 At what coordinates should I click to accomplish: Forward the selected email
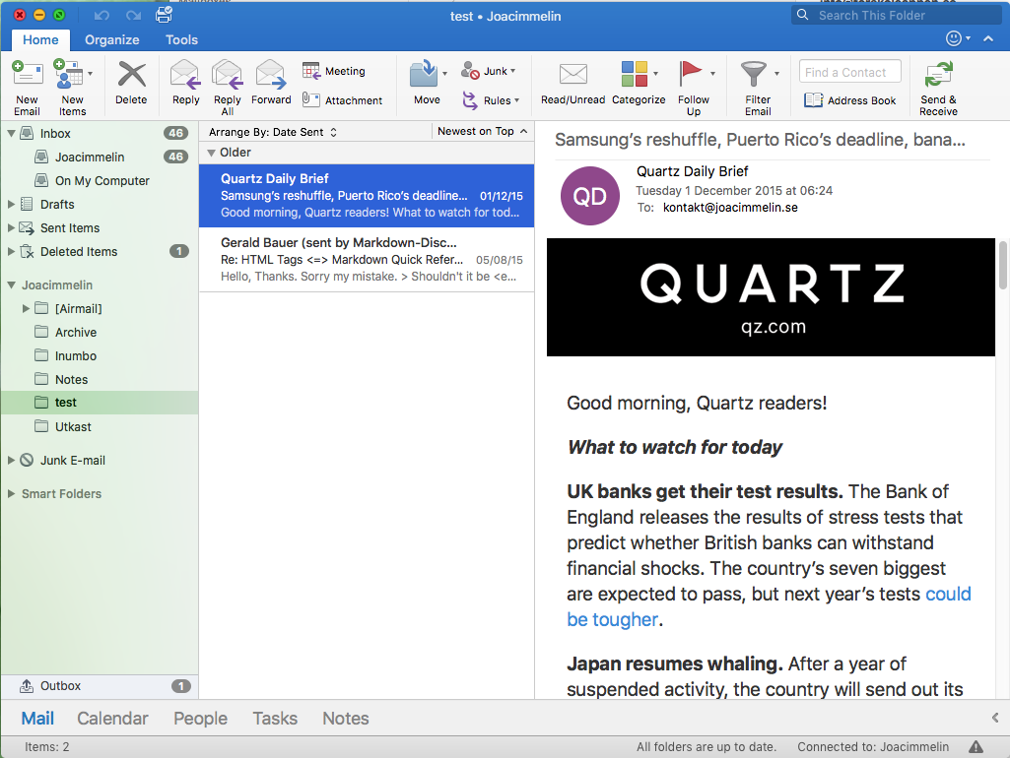click(x=271, y=83)
